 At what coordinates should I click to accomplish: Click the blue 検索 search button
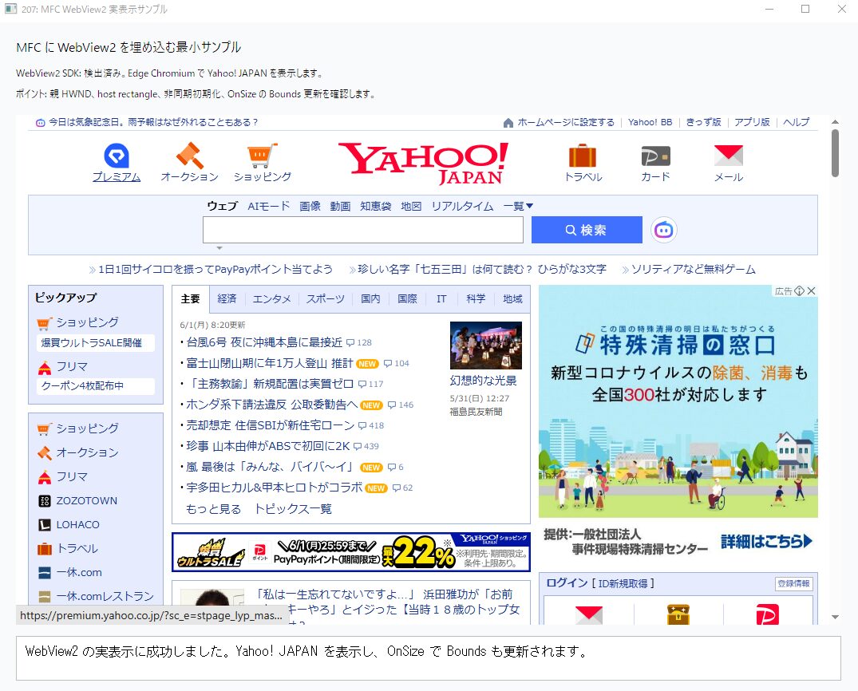pyautogui.click(x=587, y=230)
